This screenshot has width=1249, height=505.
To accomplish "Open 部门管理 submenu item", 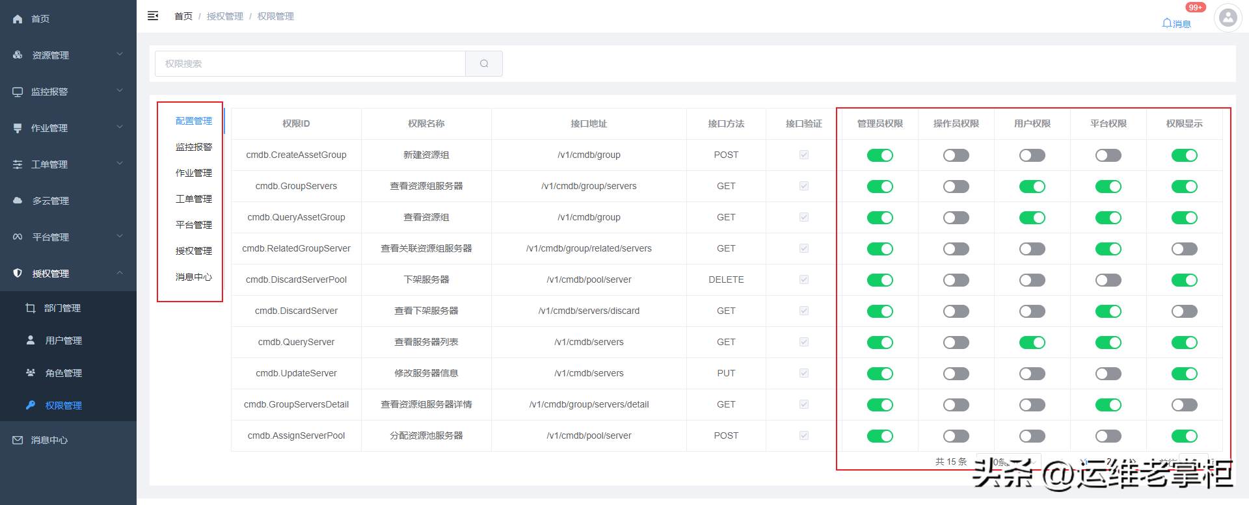I will click(68, 308).
